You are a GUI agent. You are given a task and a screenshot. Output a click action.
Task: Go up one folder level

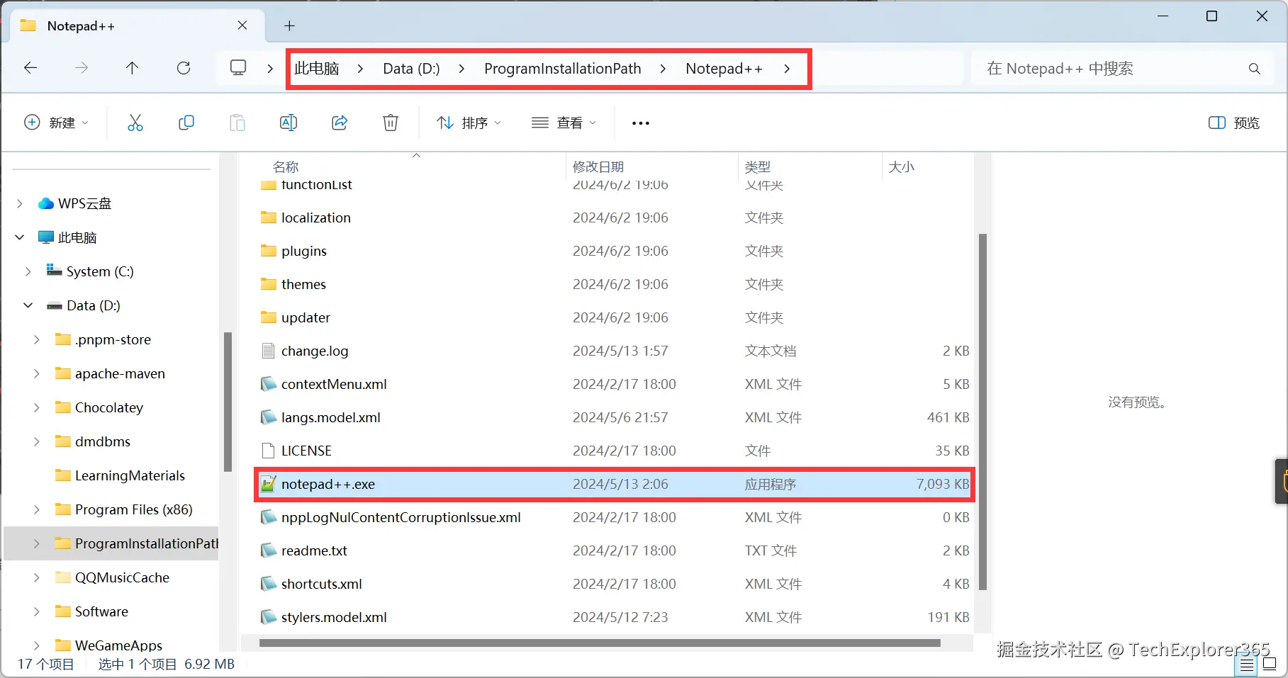(x=132, y=68)
